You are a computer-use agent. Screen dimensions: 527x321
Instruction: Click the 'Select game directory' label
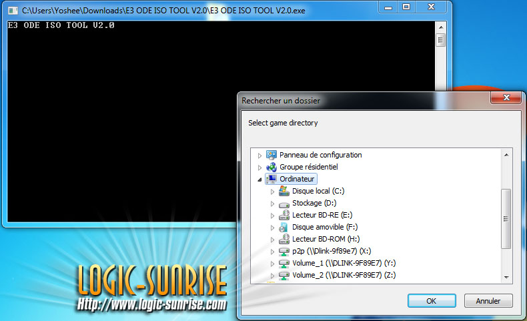pyautogui.click(x=283, y=123)
